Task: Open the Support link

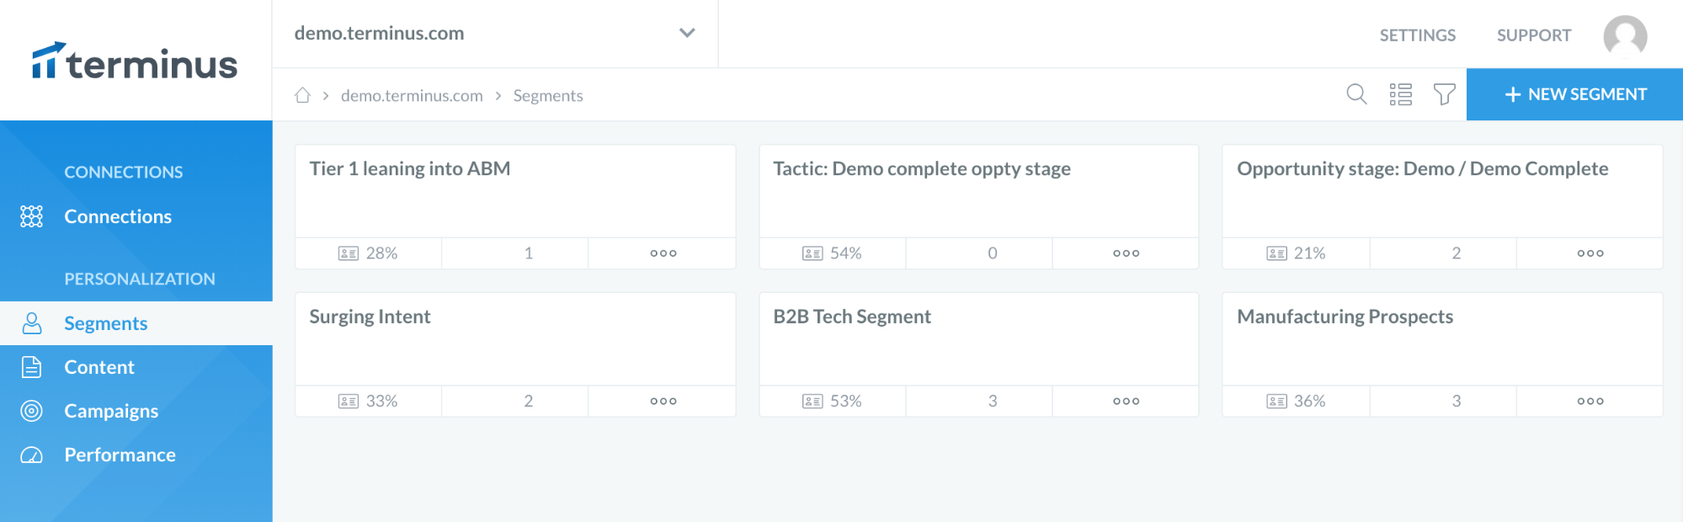Action: (x=1533, y=35)
